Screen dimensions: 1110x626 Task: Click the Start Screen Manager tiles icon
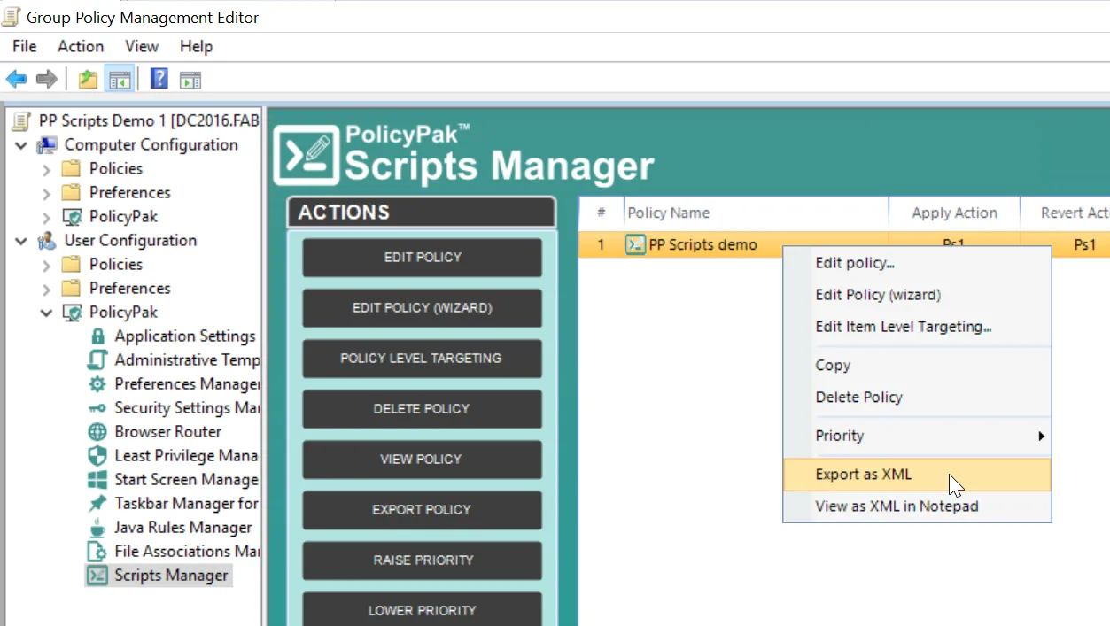[97, 480]
